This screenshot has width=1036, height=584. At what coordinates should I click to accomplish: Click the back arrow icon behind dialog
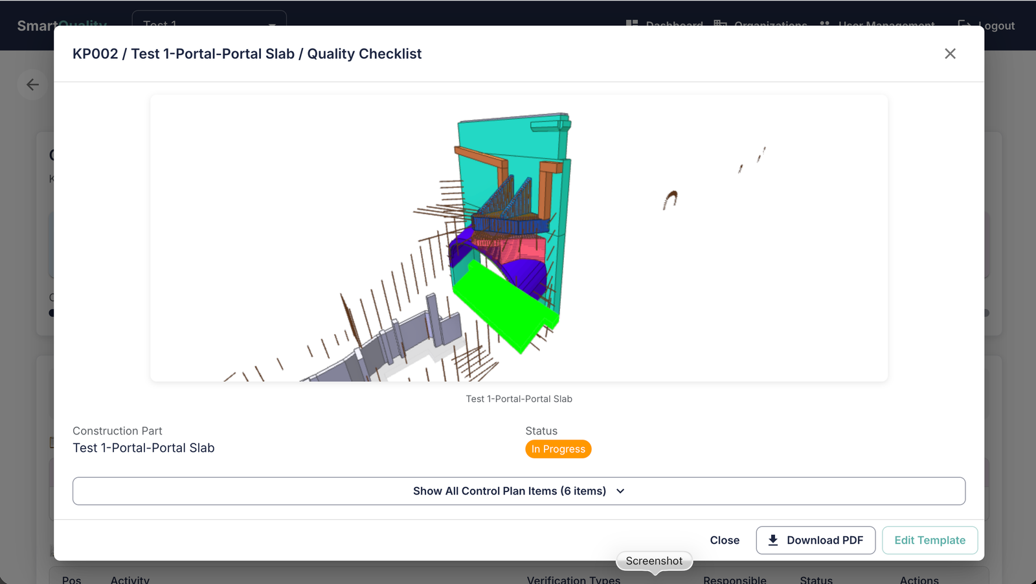click(32, 84)
